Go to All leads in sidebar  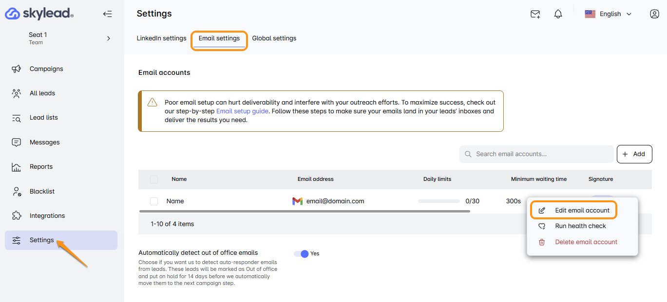(42, 93)
